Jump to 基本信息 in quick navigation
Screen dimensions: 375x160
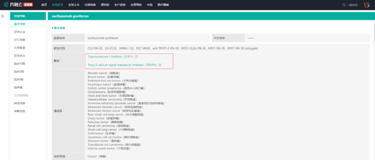click(19, 24)
